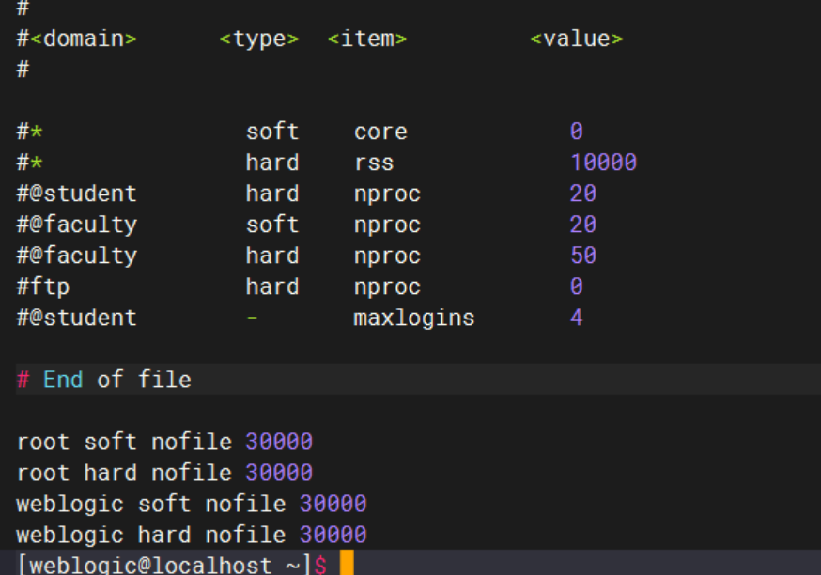The image size is (821, 575).
Task: Click the rss item text
Action: (x=374, y=163)
